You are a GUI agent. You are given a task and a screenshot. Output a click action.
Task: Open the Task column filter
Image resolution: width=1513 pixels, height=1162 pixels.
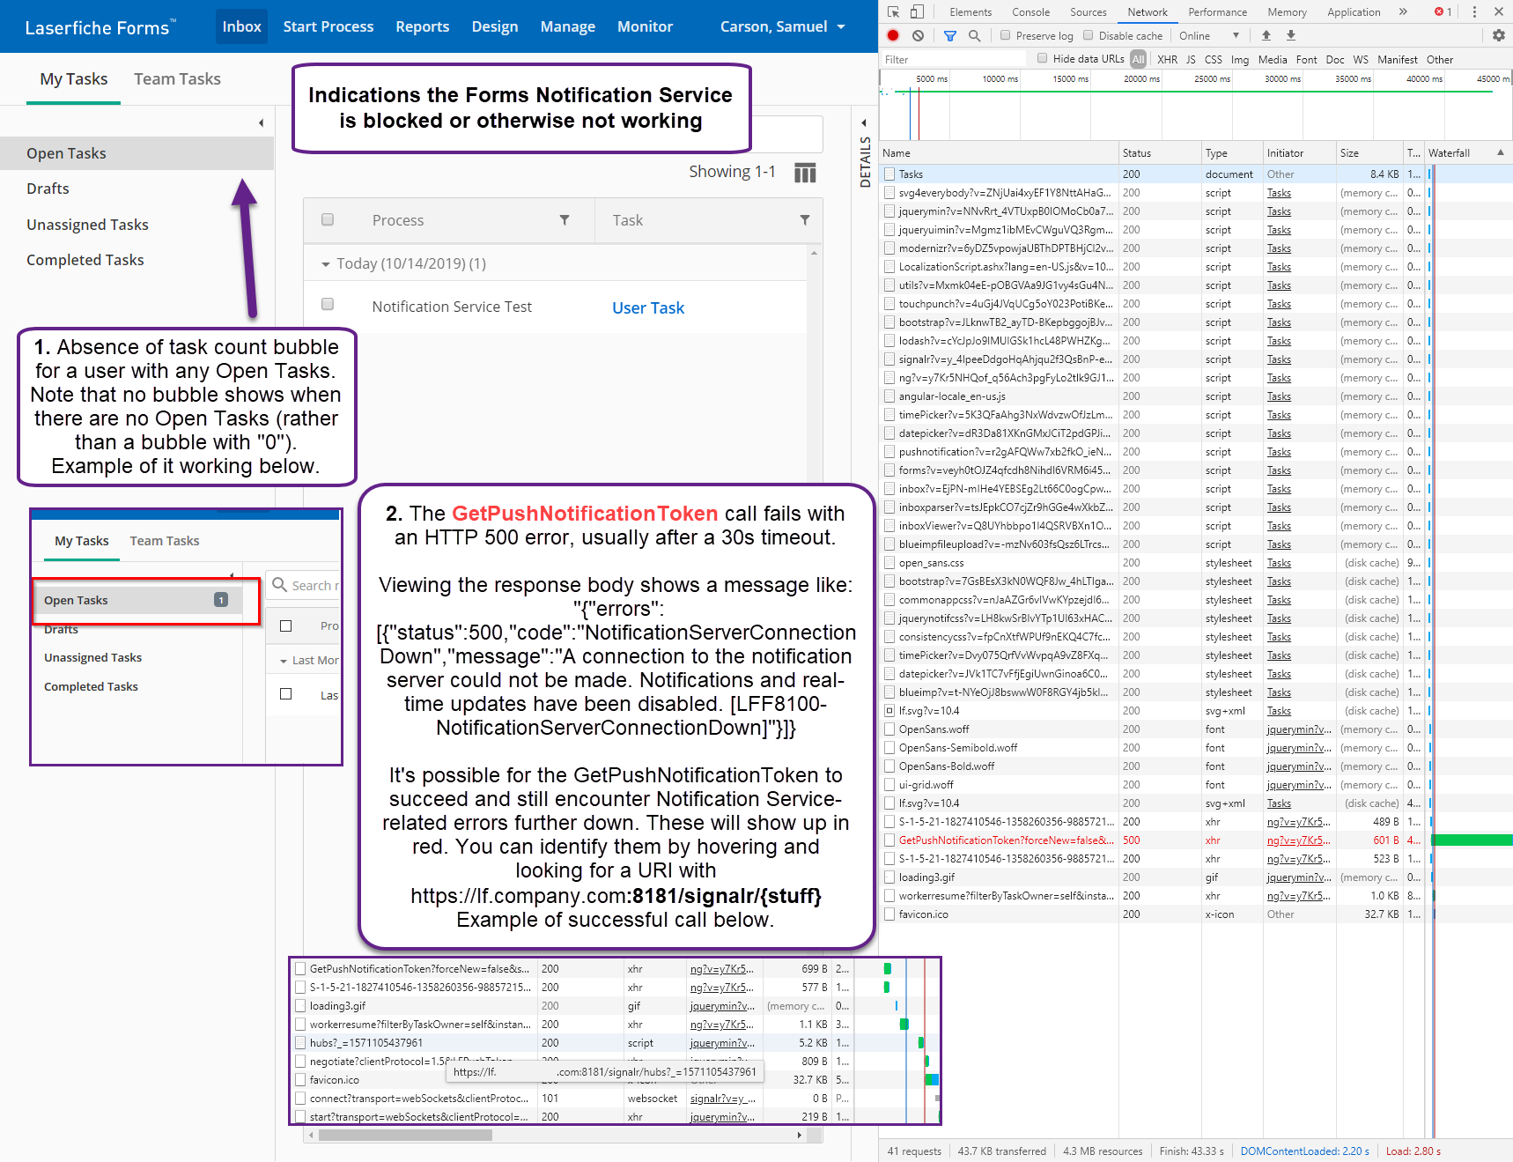(805, 220)
